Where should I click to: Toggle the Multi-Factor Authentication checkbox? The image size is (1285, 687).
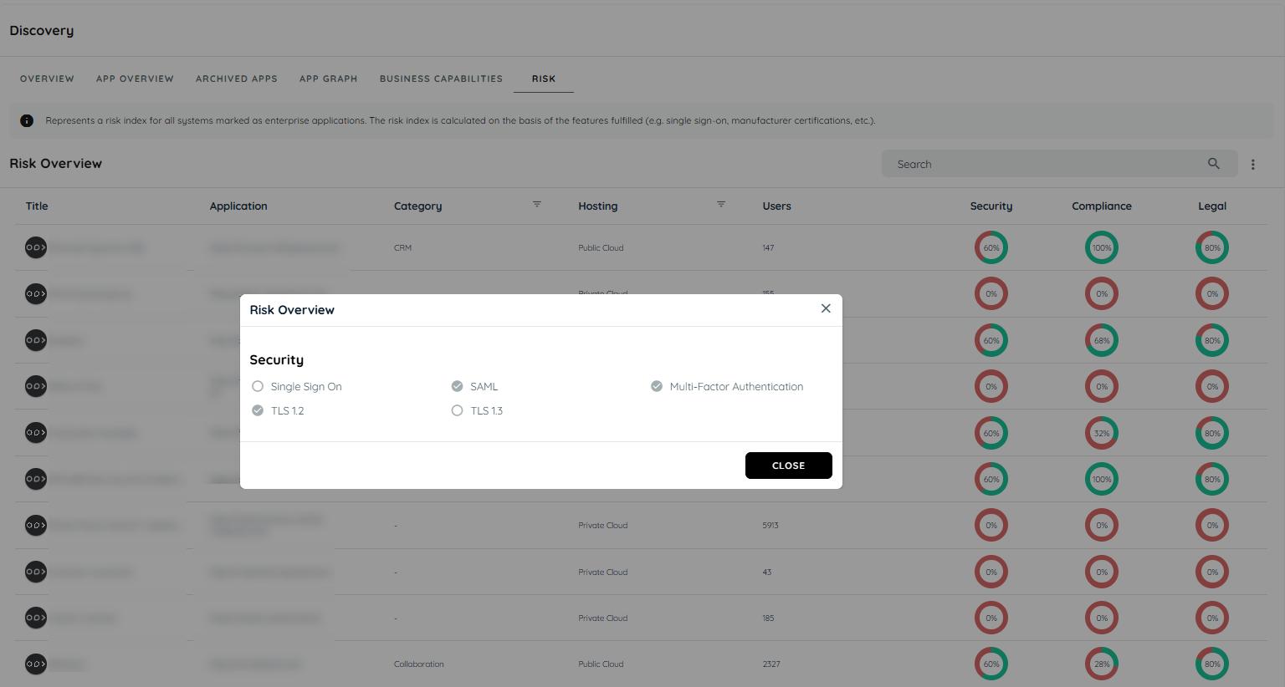pos(657,386)
